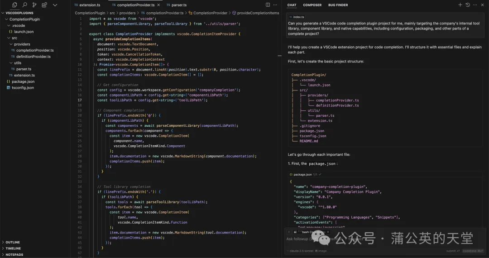This screenshot has width=489, height=258.
Task: Add context with plus button in chat input
Action: [x=289, y=232]
